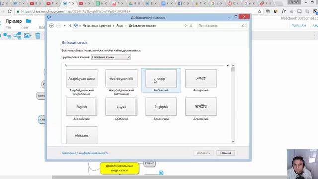Switch to the Facebook browser tab
Image resolution: width=318 pixels, height=179 pixels.
[183, 3]
